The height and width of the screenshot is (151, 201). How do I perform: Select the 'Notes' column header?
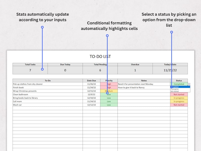tap(144, 81)
